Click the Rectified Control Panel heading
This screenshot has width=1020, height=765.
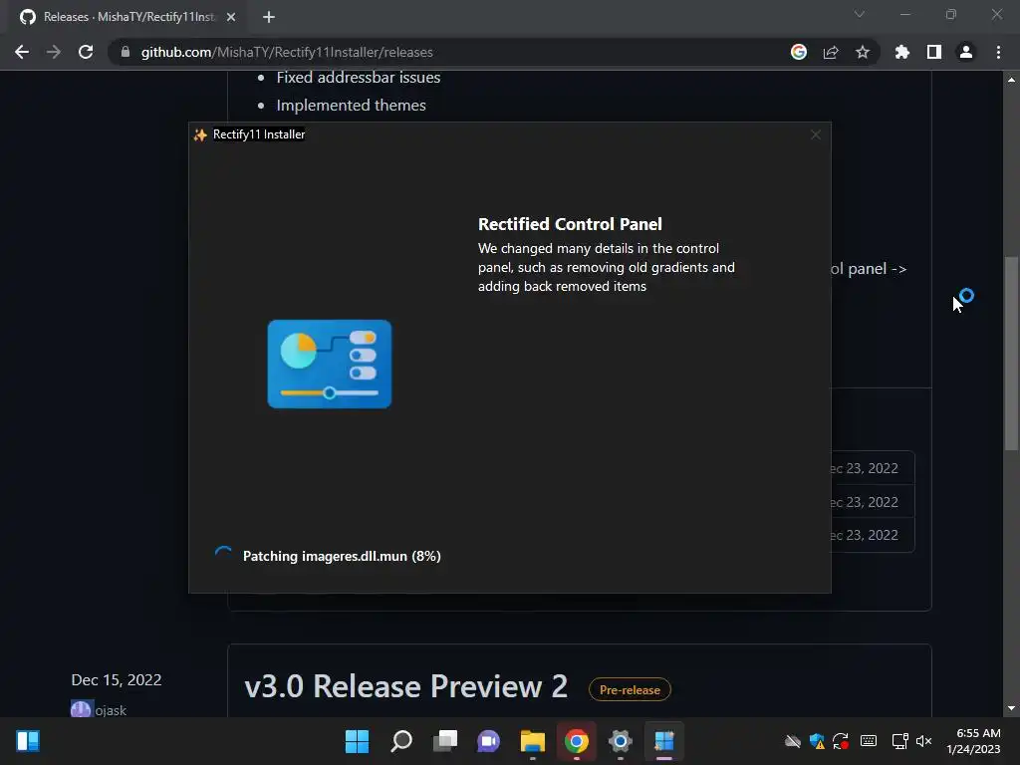tap(570, 224)
